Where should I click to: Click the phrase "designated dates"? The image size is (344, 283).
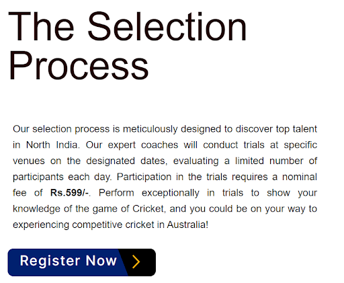click(126, 161)
